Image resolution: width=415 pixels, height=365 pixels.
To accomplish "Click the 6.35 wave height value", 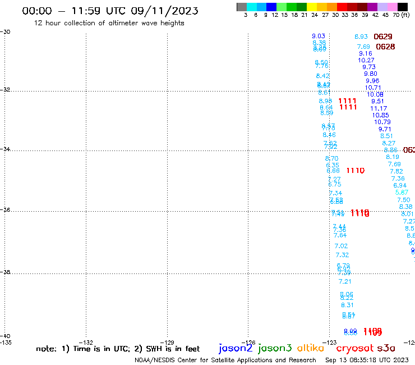I will pos(333,165).
